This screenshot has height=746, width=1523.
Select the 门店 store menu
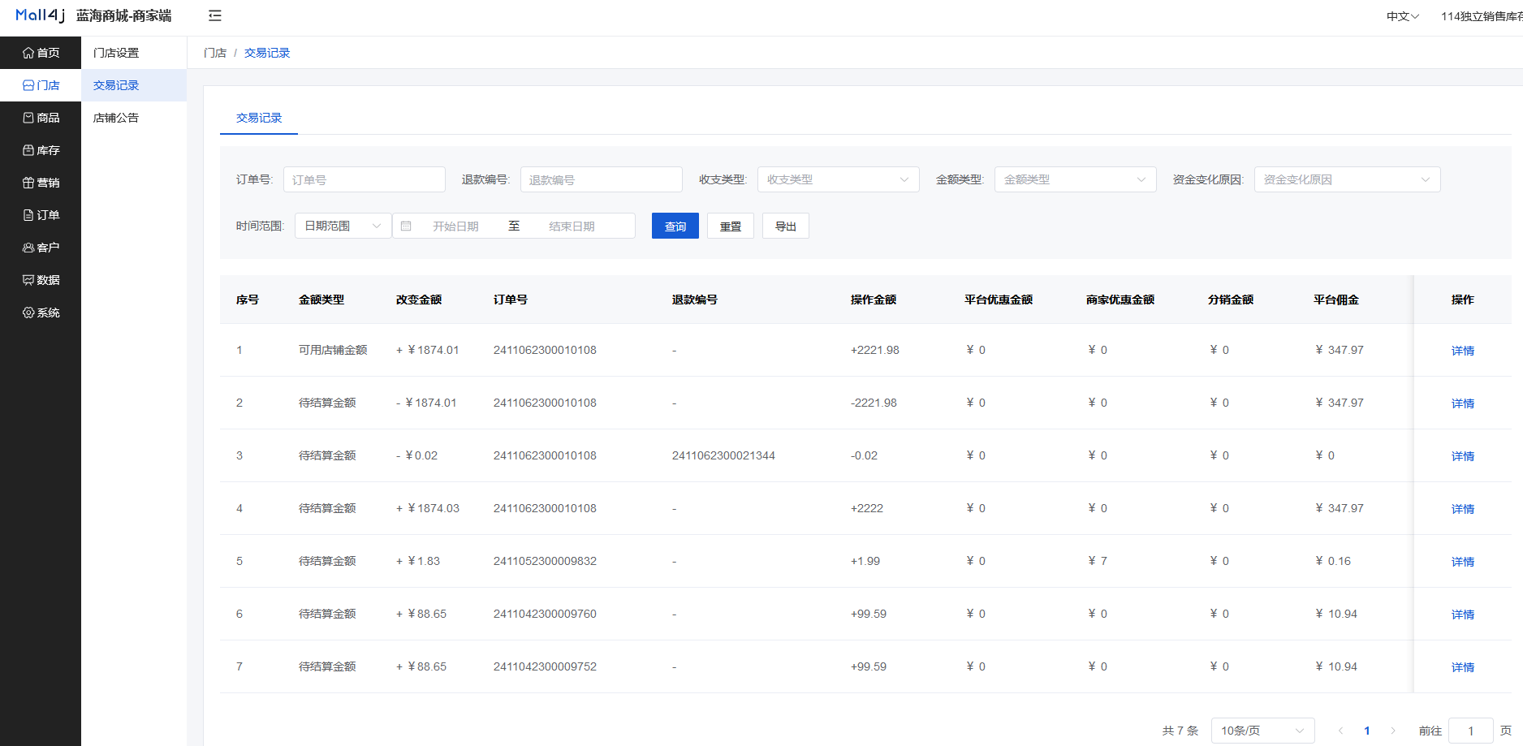pos(41,85)
